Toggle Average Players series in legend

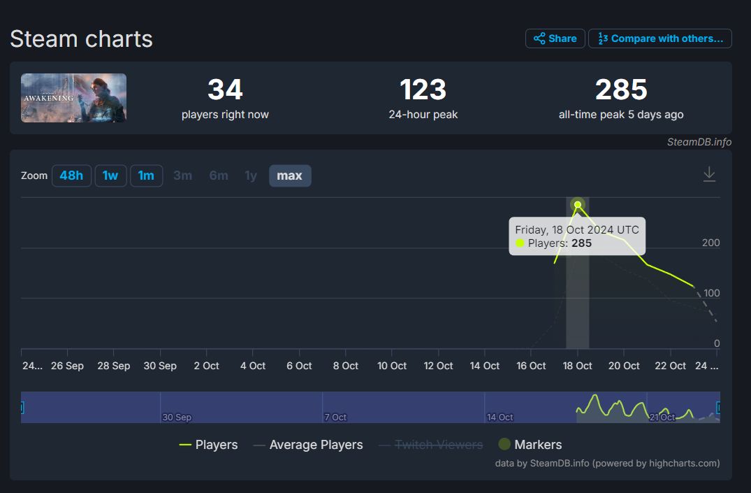pos(308,445)
